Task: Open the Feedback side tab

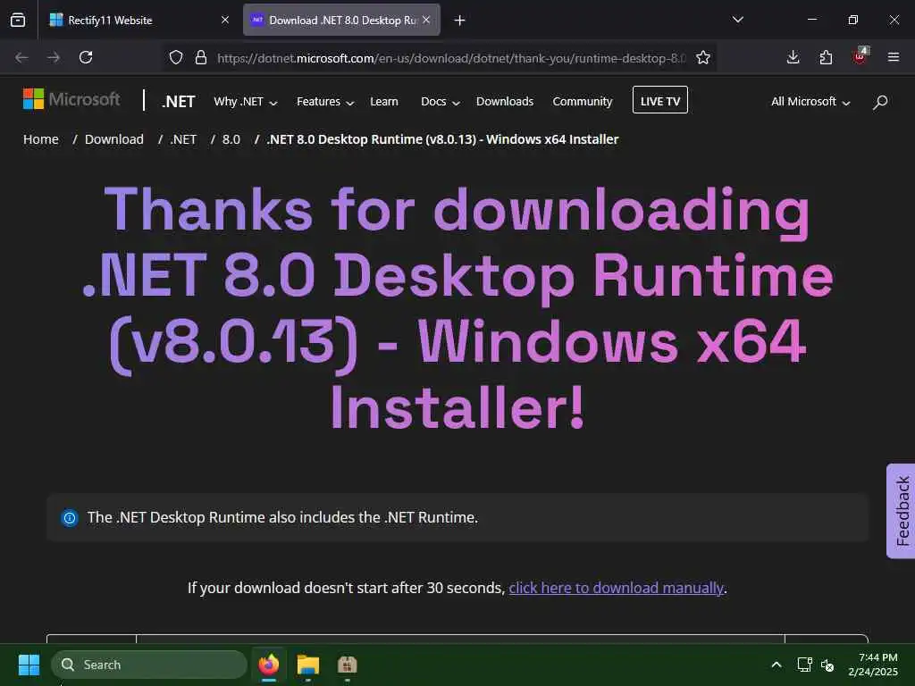Action: 901,511
